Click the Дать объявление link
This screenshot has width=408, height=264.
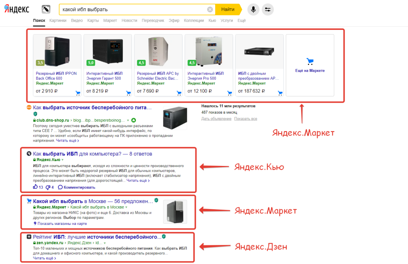pos(216,119)
